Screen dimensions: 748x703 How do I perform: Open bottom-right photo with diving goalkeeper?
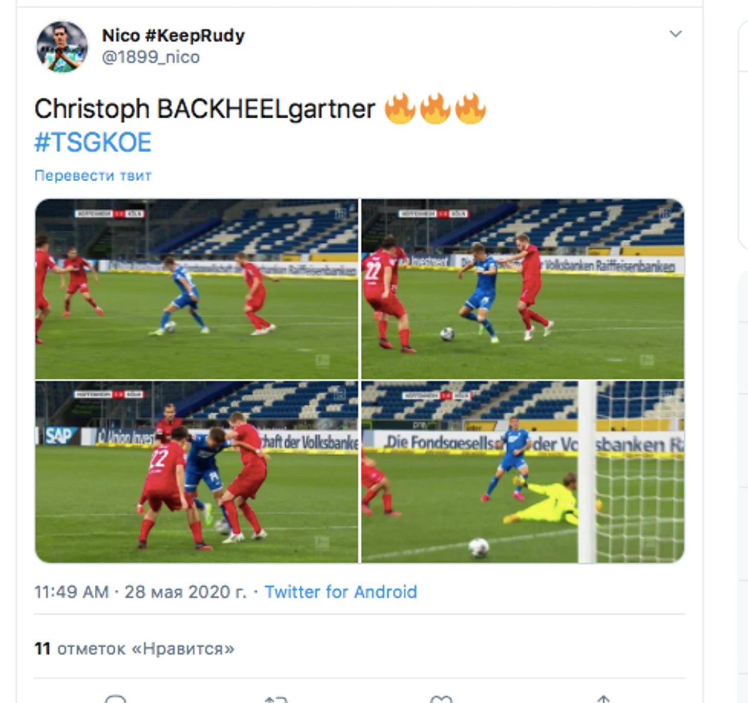pos(523,472)
